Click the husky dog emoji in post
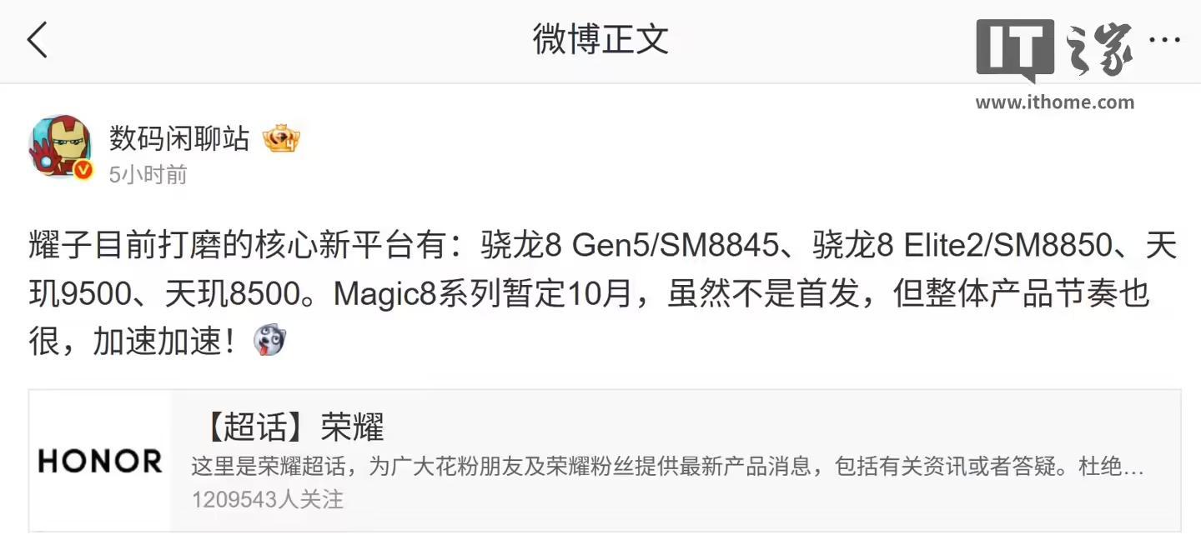The width and height of the screenshot is (1201, 550). pyautogui.click(x=269, y=342)
